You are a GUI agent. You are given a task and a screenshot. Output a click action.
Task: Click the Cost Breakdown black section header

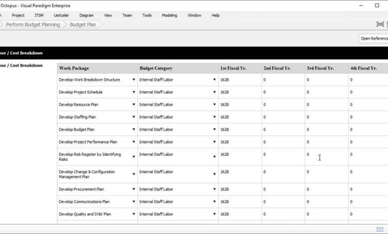click(x=194, y=53)
